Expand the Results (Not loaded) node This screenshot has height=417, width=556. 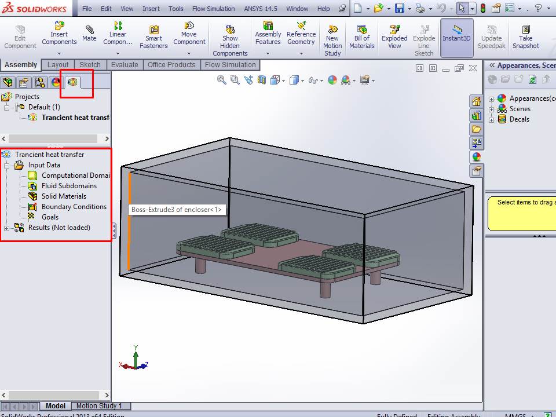pyautogui.click(x=7, y=228)
